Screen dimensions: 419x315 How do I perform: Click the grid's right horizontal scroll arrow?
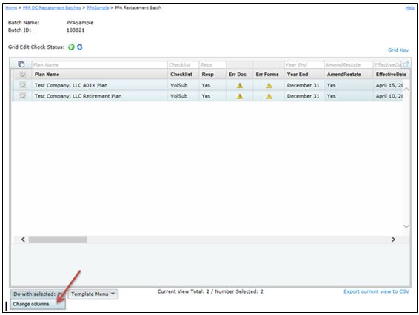click(x=393, y=240)
